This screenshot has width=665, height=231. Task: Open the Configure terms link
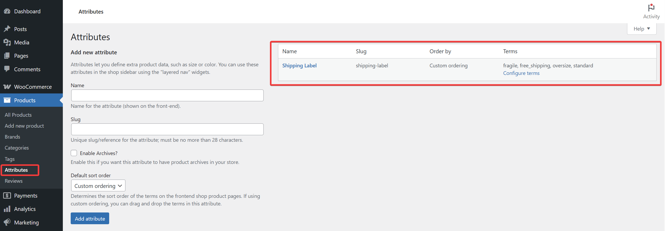tap(521, 73)
